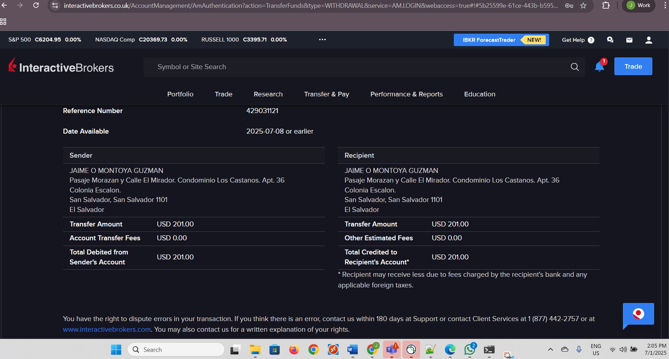Click the browser address bar URL
669x359 pixels.
click(x=310, y=5)
